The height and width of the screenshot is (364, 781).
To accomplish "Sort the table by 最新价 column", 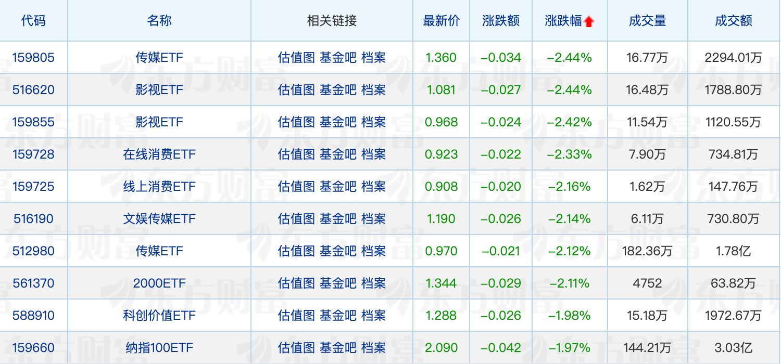I will coord(441,21).
